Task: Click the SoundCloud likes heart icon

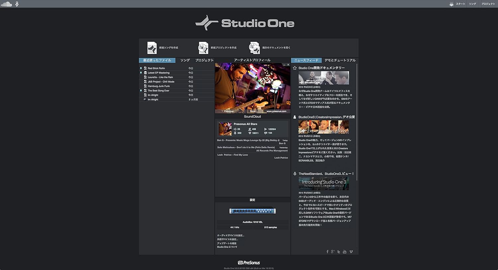Action: point(250,133)
